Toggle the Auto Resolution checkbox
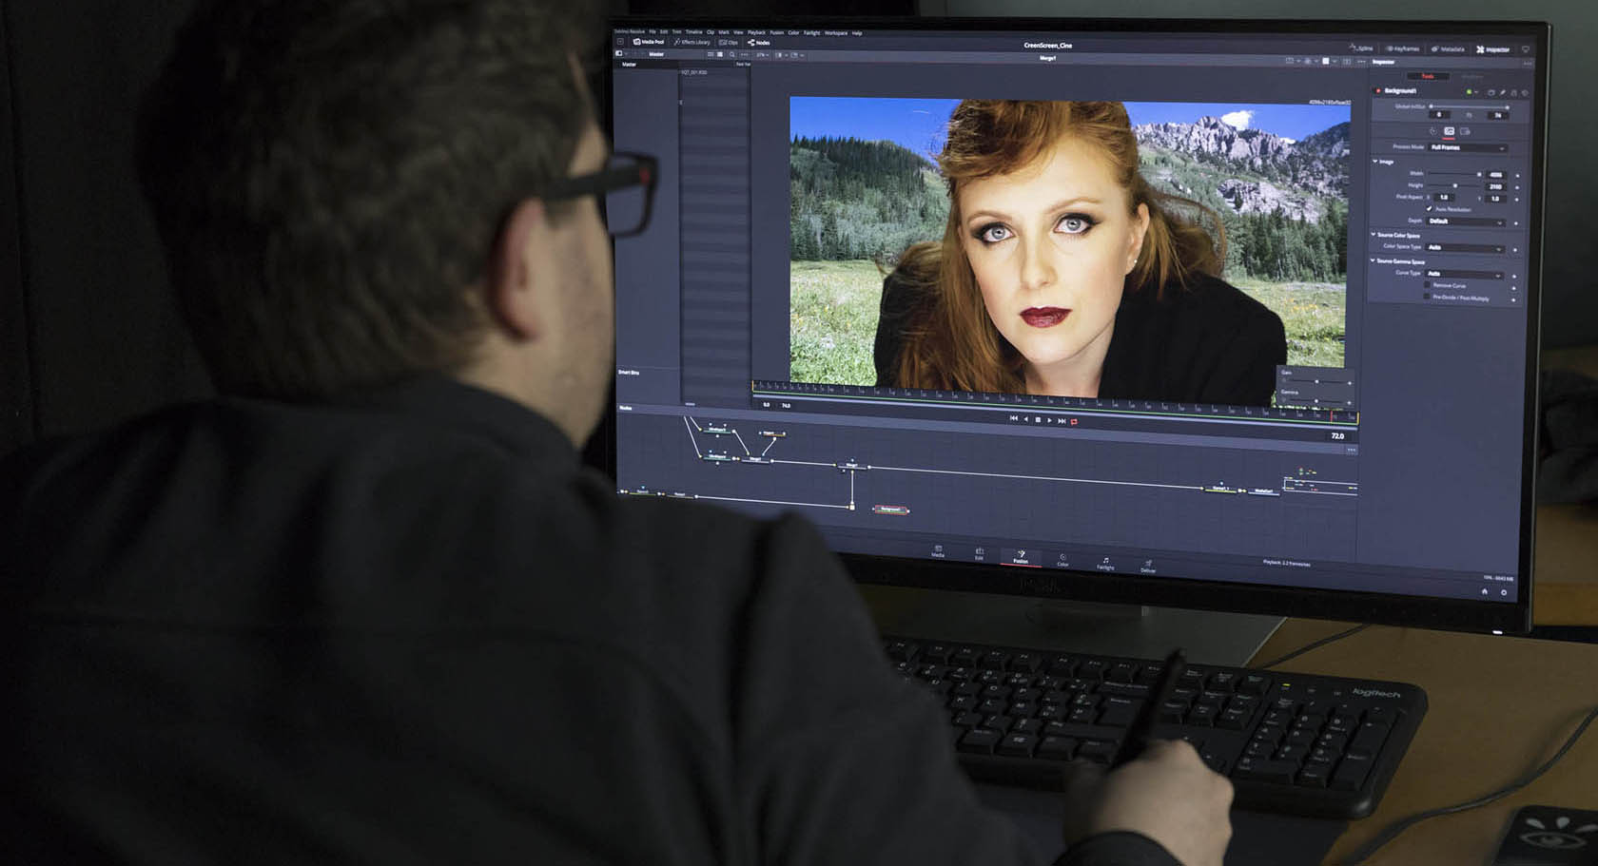This screenshot has height=866, width=1598. pos(1429,209)
